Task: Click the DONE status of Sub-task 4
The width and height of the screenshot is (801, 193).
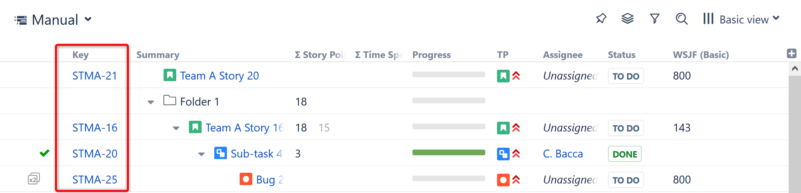Action: (624, 154)
